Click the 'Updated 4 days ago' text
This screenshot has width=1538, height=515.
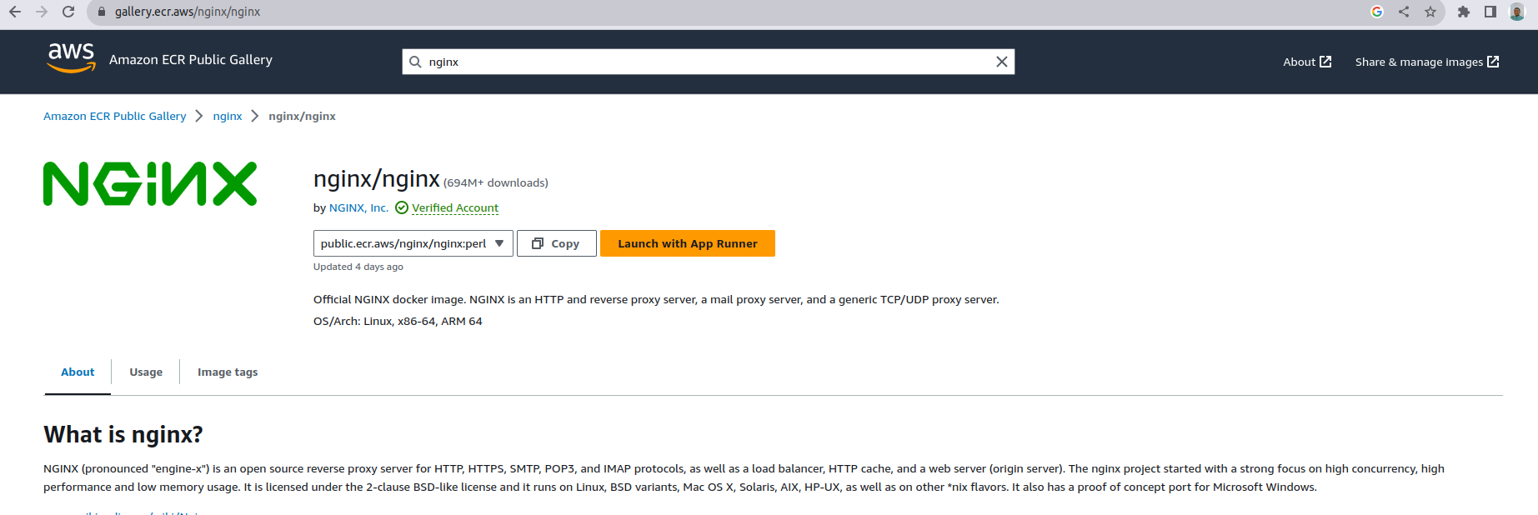[358, 267]
